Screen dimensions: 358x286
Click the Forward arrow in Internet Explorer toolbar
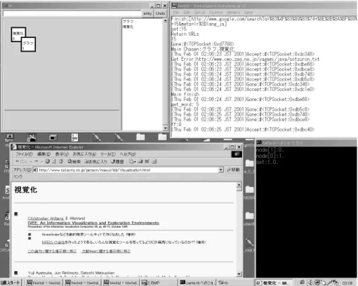[37, 161]
